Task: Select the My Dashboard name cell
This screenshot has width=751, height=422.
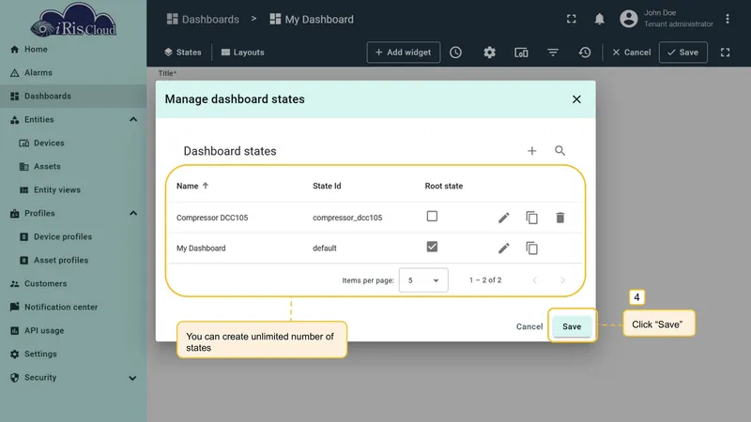Action: [201, 249]
